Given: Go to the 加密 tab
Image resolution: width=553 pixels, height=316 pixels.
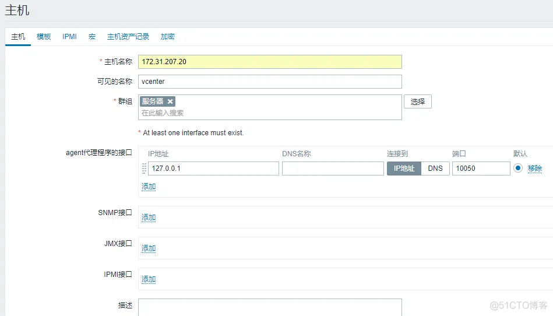Looking at the screenshot, I should pyautogui.click(x=168, y=37).
